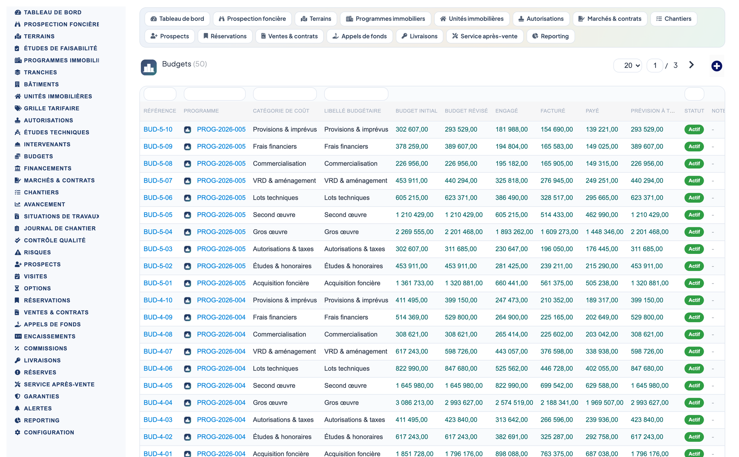Open the Chantiers top tab
This screenshot has width=739, height=457.
point(674,19)
